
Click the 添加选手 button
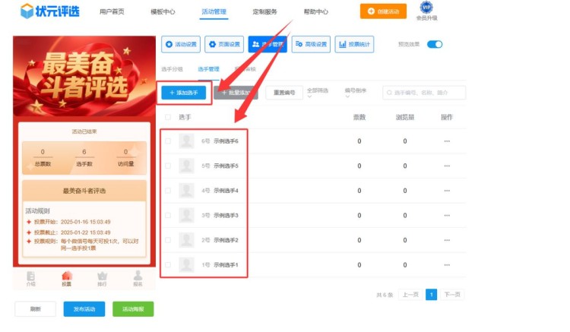(182, 93)
